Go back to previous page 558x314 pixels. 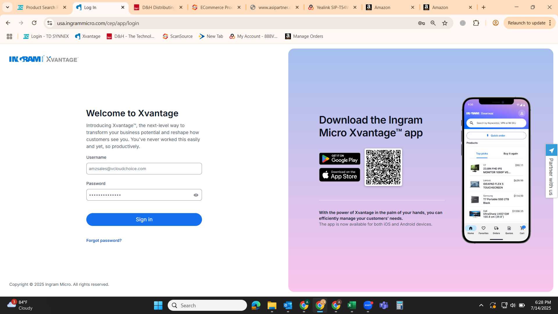pos(8,23)
